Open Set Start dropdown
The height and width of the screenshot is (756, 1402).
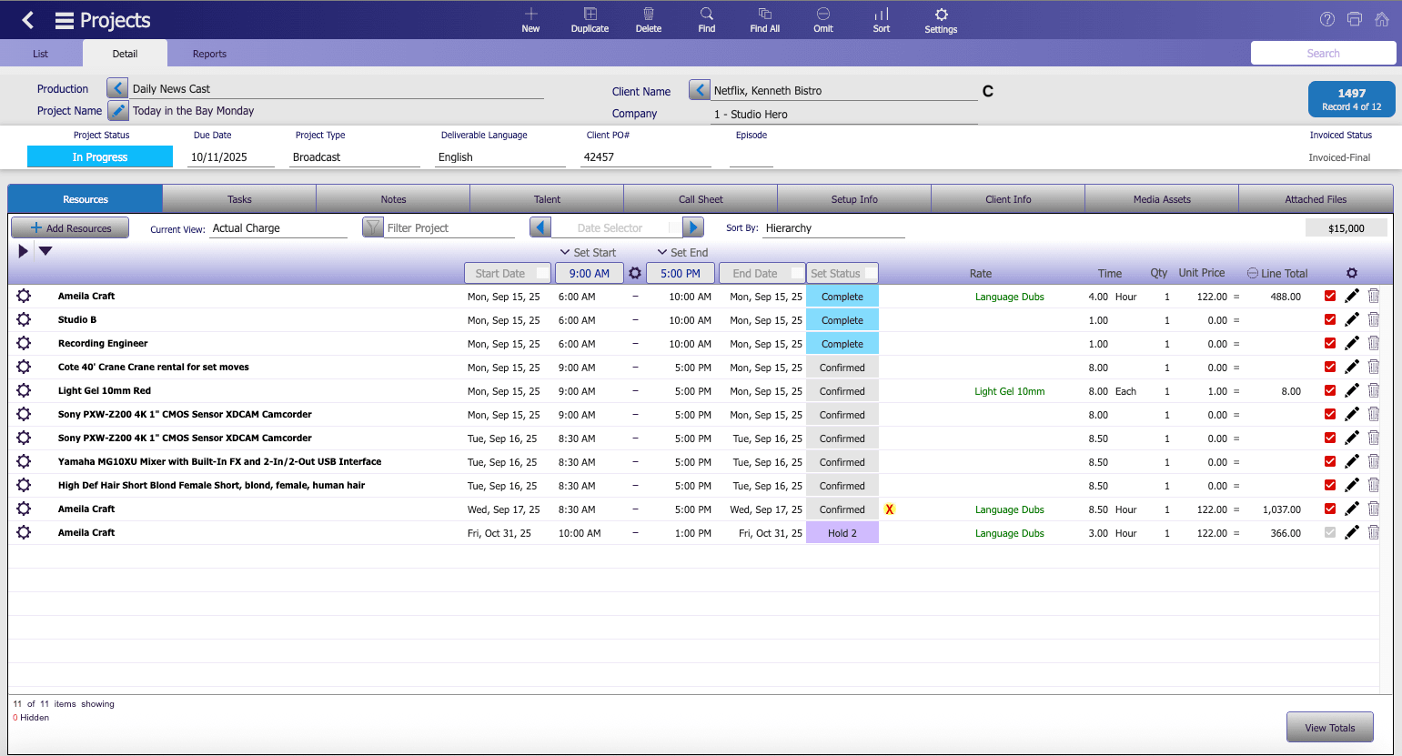click(588, 252)
